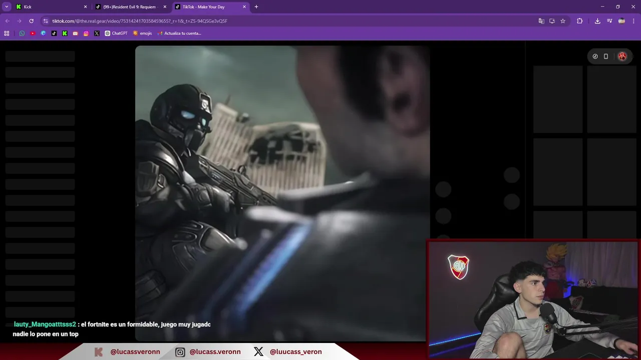Open the apps grid in bookmarks bar

pyautogui.click(x=7, y=33)
